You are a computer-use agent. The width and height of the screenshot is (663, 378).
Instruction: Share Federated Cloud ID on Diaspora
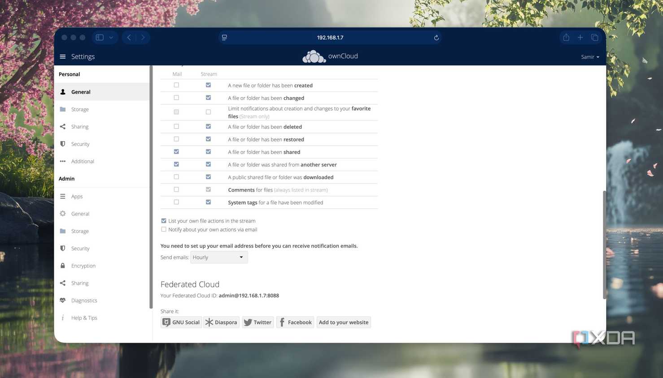pyautogui.click(x=221, y=322)
